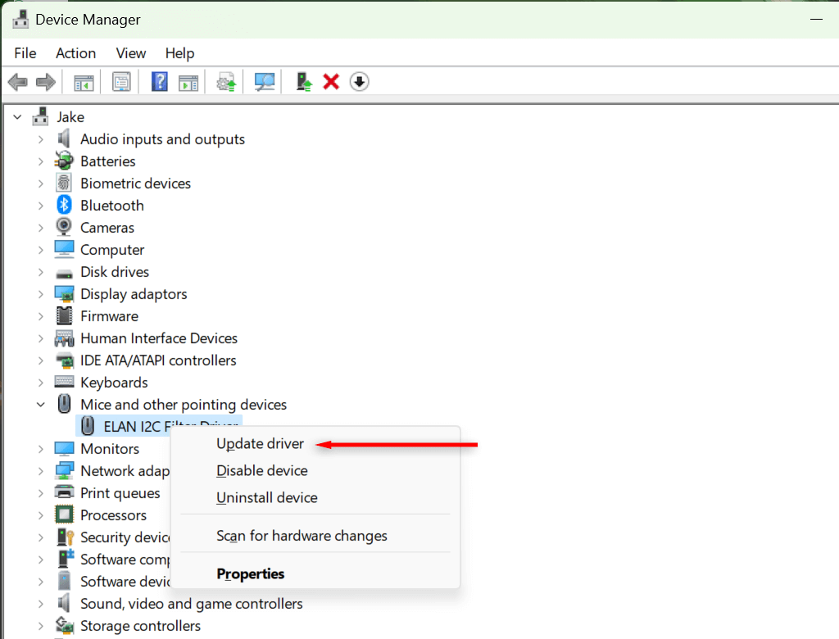Open the Action menu
Image resolution: width=839 pixels, height=639 pixels.
point(75,53)
